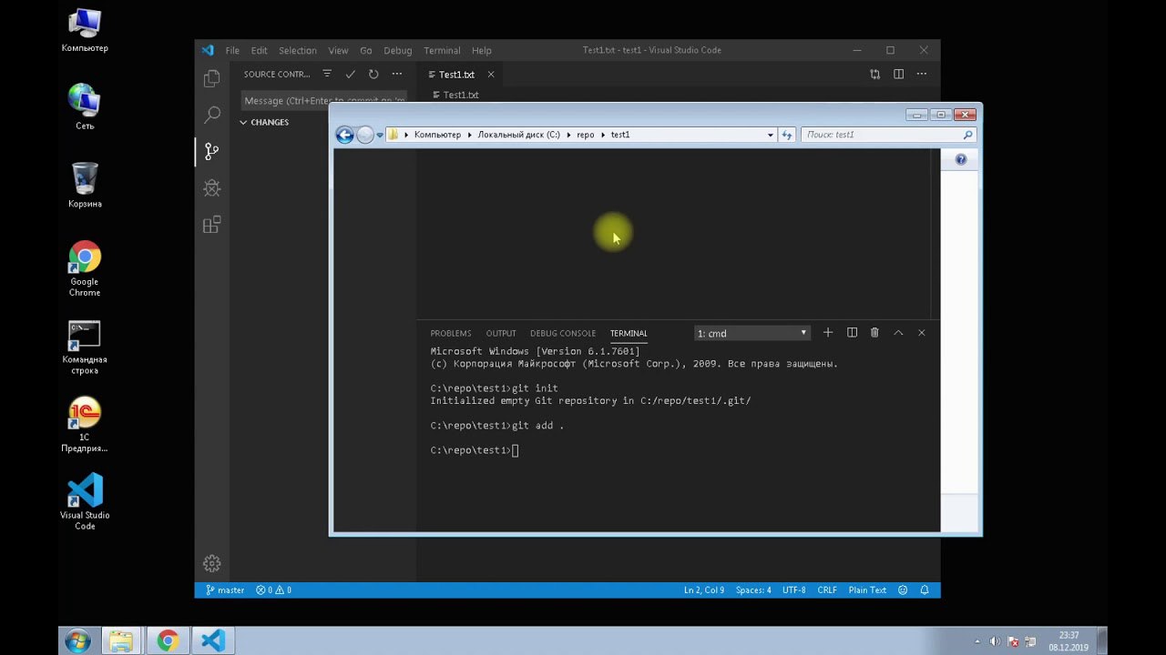Change indentation via Spaces: 4
The width and height of the screenshot is (1166, 655).
coord(753,589)
